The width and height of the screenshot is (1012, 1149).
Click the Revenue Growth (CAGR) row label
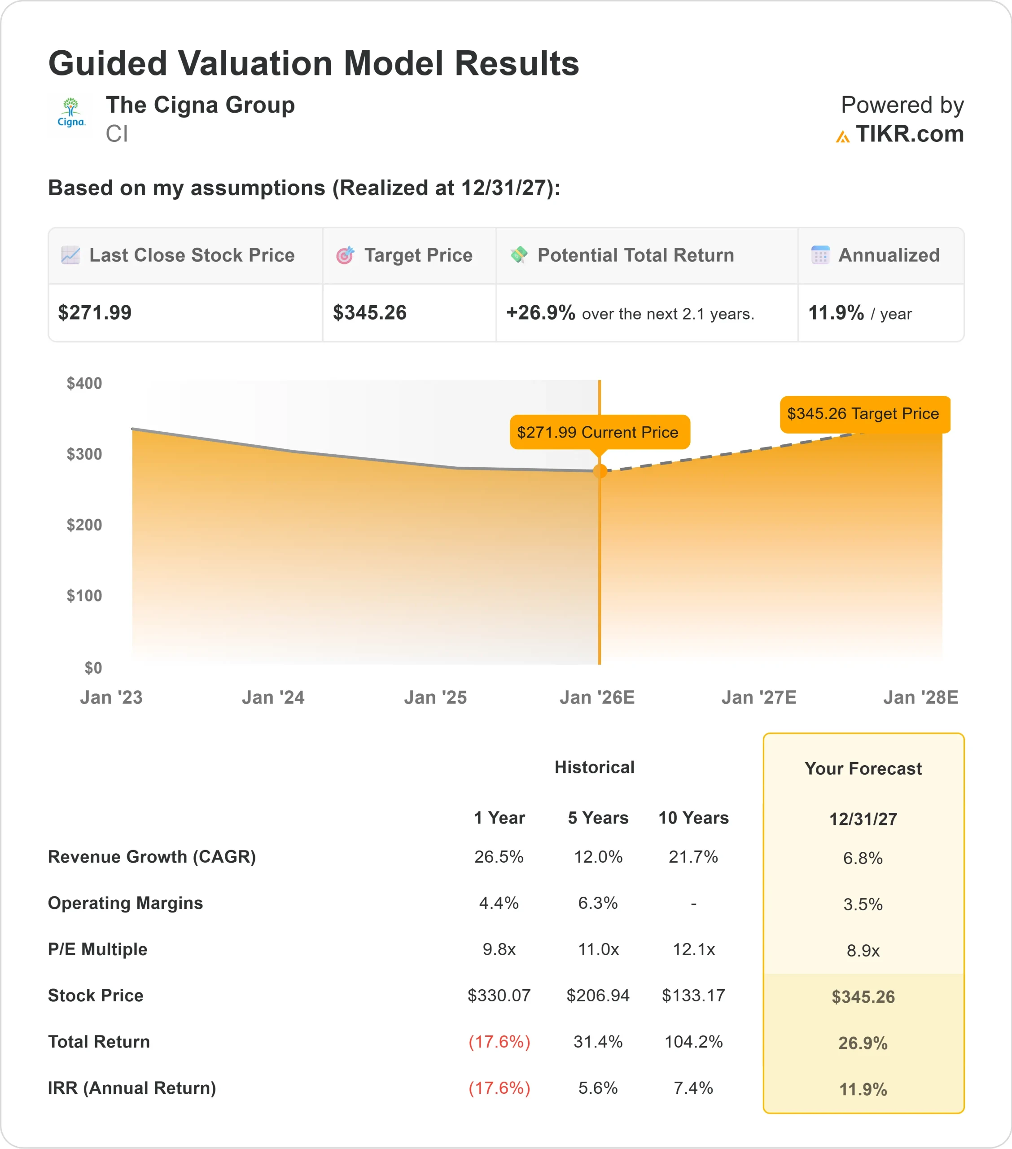pyautogui.click(x=153, y=857)
